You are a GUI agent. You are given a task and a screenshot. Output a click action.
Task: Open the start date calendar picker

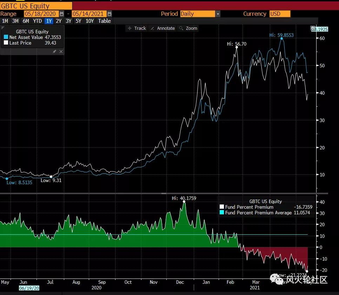click(62, 14)
